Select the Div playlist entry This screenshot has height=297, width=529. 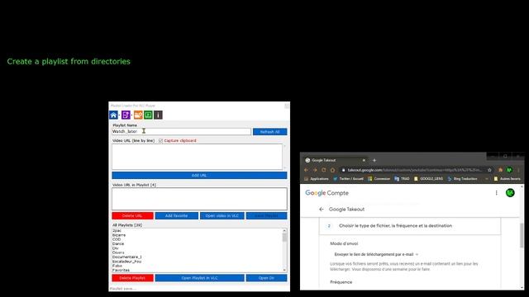coord(116,248)
